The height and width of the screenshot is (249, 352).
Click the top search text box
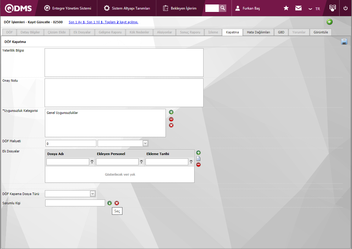coord(212,8)
